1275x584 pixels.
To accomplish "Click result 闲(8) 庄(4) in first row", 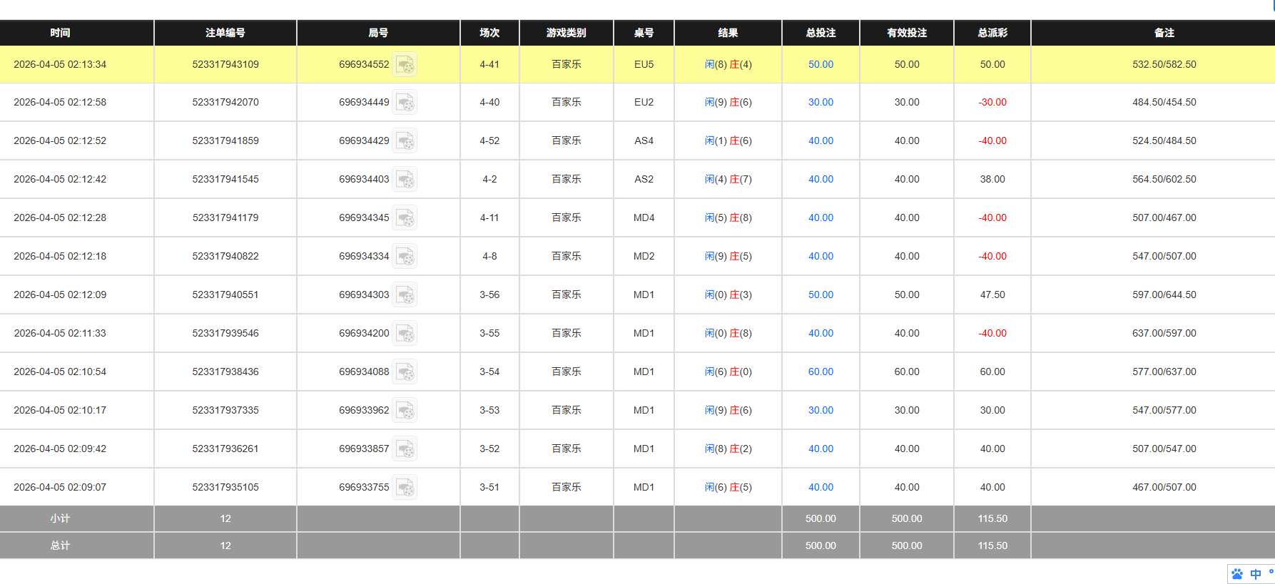I will tap(728, 64).
